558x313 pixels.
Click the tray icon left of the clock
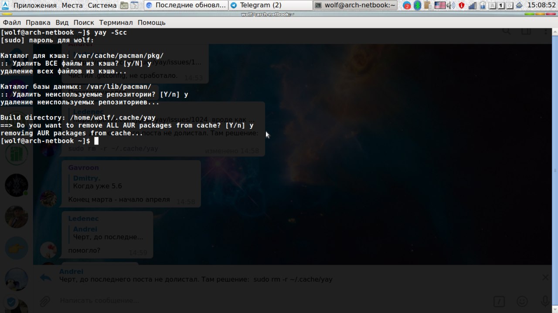tap(519, 5)
